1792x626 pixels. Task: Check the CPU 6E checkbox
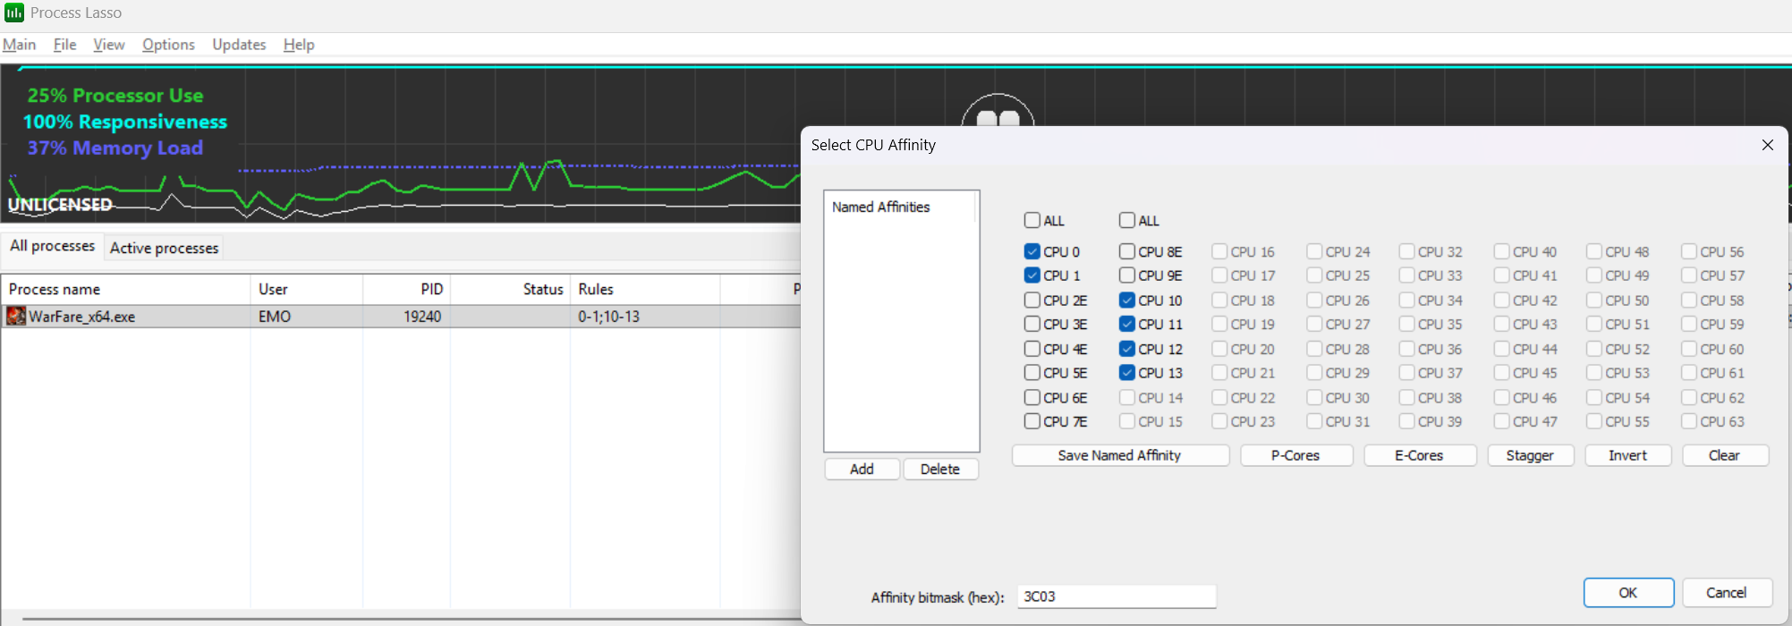coord(1032,397)
